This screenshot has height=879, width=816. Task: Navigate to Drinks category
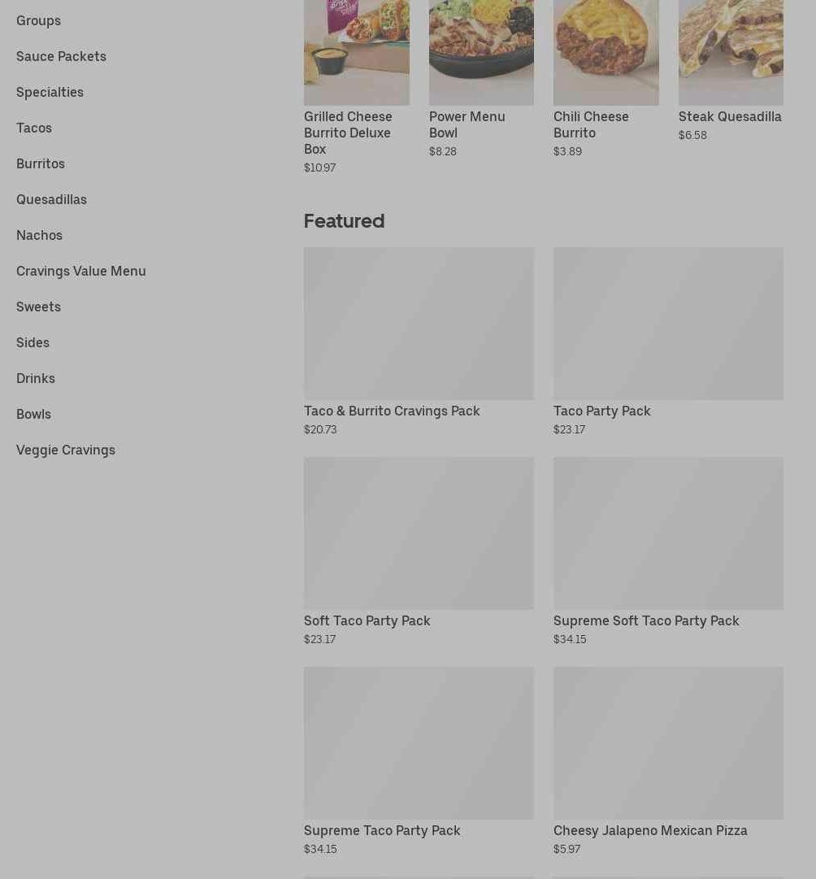35,379
